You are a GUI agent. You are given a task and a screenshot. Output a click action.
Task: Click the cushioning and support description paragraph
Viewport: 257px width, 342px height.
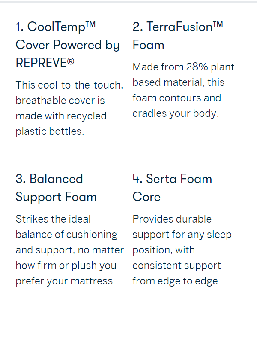click(x=69, y=250)
